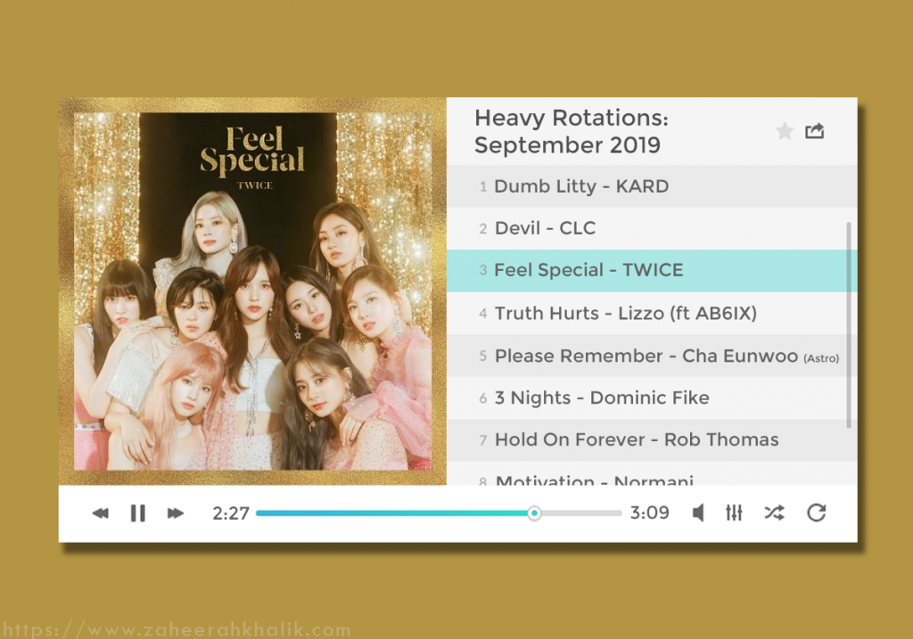Click the Feel Special album cover
The height and width of the screenshot is (639, 913).
(x=252, y=291)
